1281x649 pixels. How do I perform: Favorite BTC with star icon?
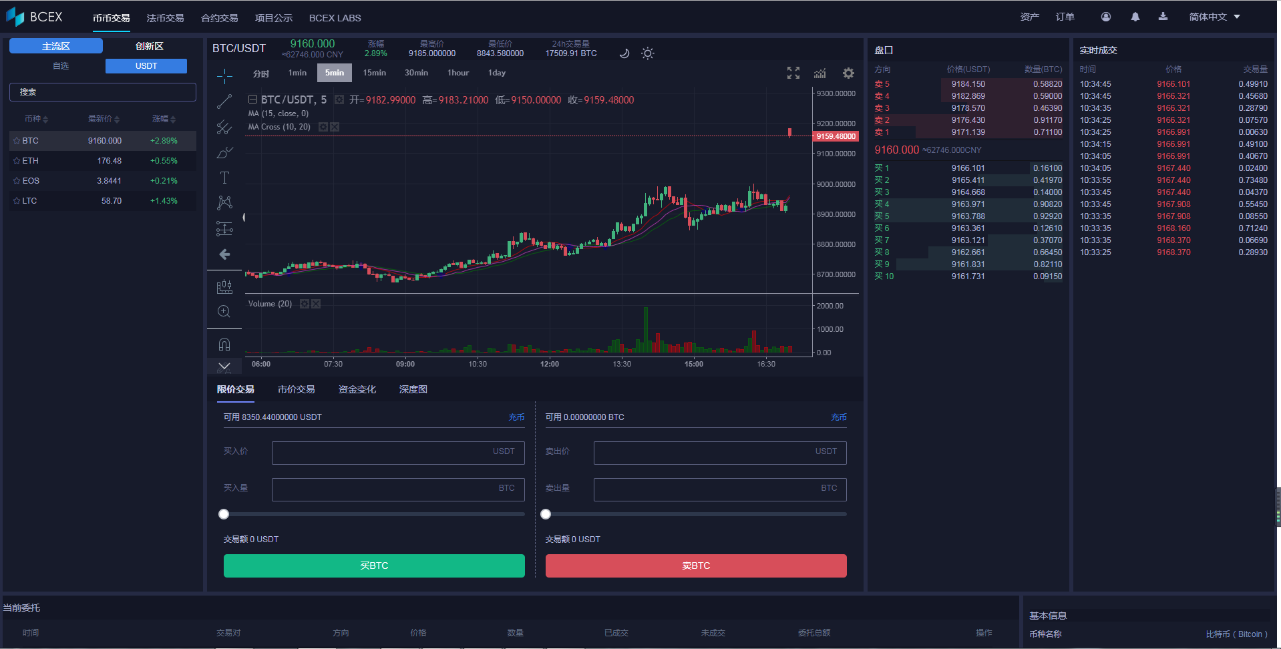point(17,141)
